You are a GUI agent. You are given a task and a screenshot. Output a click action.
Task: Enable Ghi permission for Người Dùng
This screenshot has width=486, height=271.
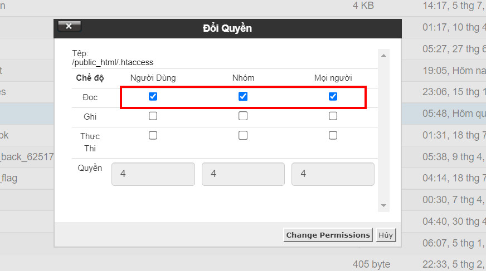(153, 116)
